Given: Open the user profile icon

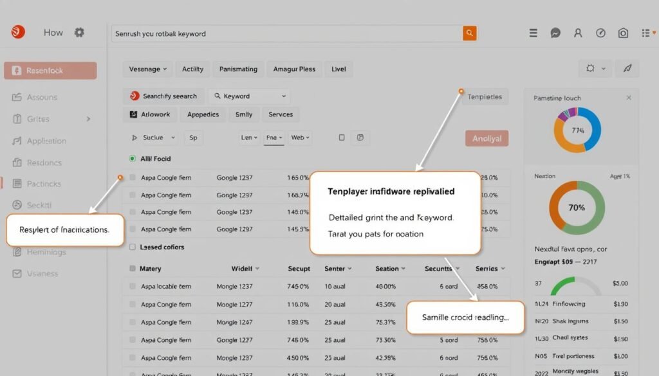Looking at the screenshot, I should (x=578, y=33).
